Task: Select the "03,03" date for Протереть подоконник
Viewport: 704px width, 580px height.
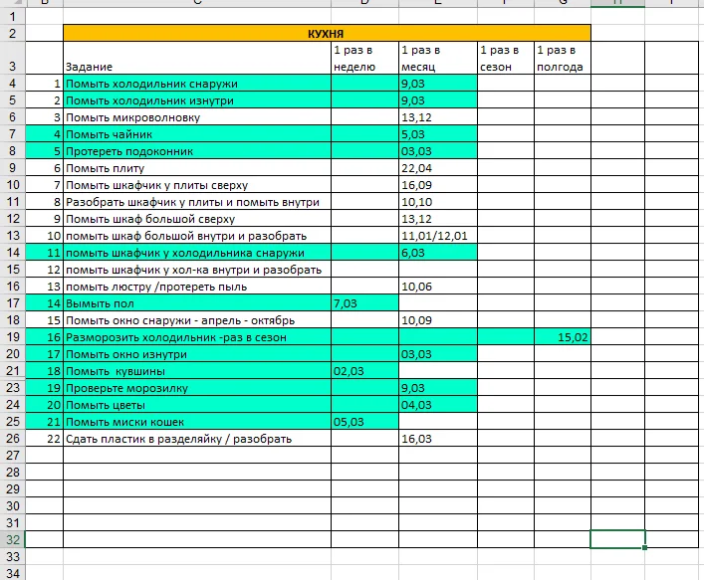Action: [x=438, y=151]
